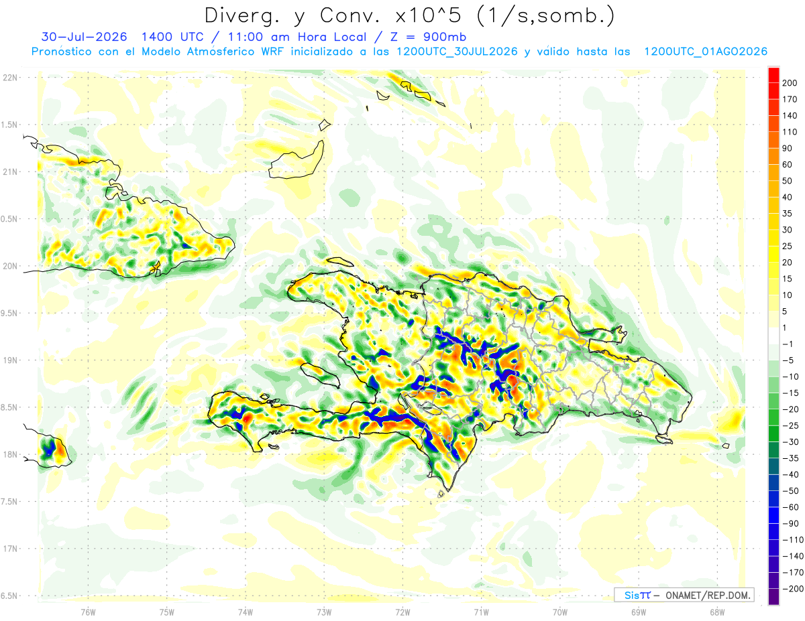Click the "70W" longitude axis label

point(559,612)
